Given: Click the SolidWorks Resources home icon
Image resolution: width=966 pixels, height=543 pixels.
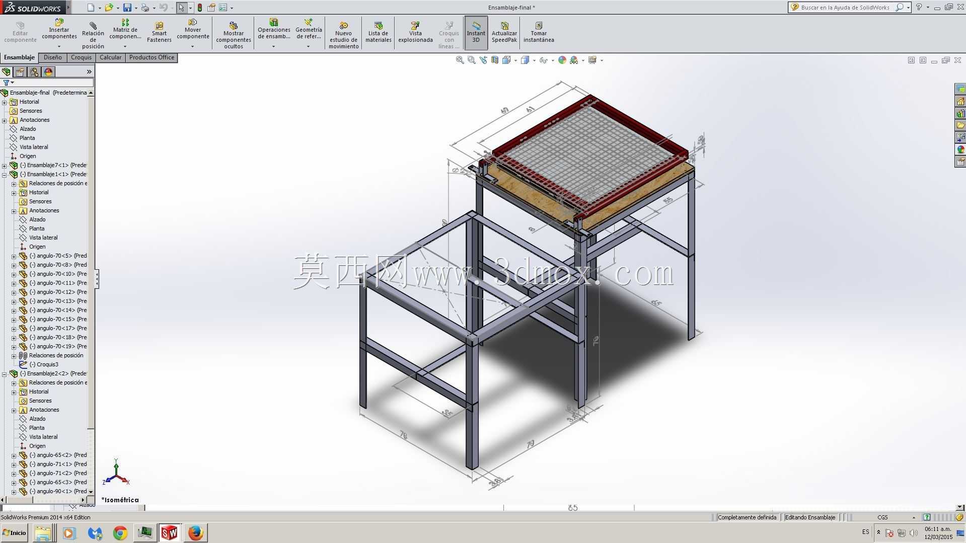Looking at the screenshot, I should [960, 101].
